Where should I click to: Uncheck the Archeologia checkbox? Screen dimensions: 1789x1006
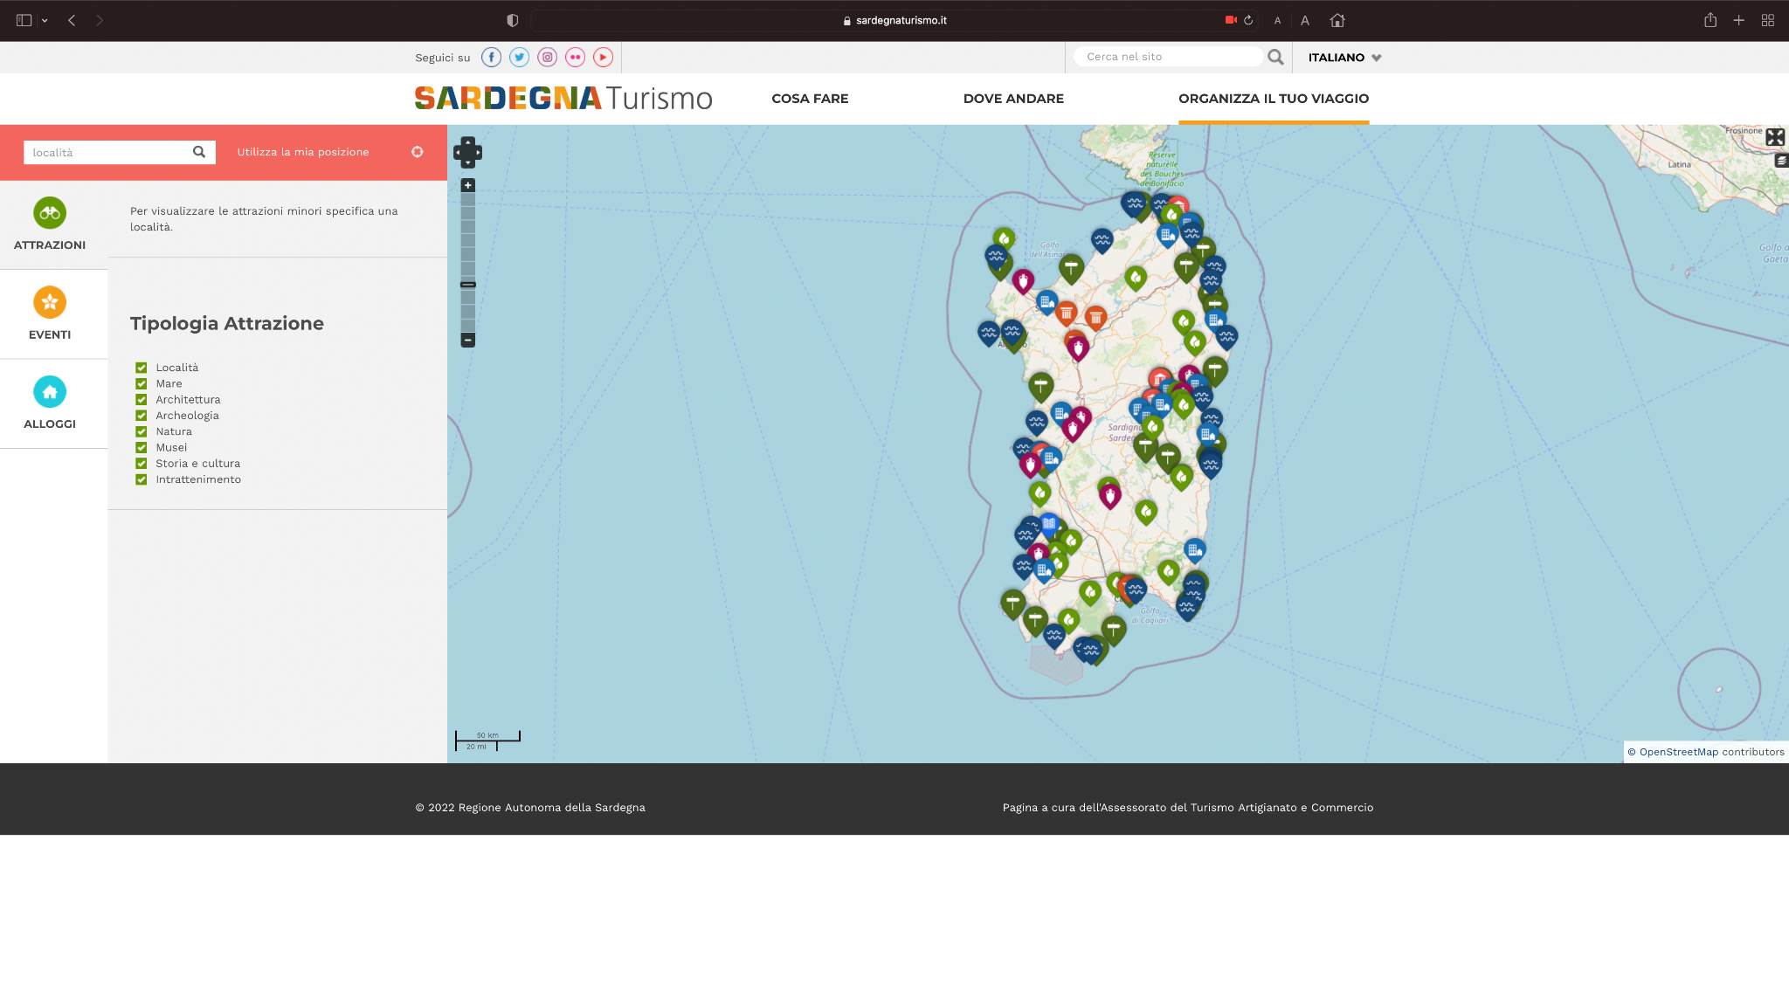point(141,416)
